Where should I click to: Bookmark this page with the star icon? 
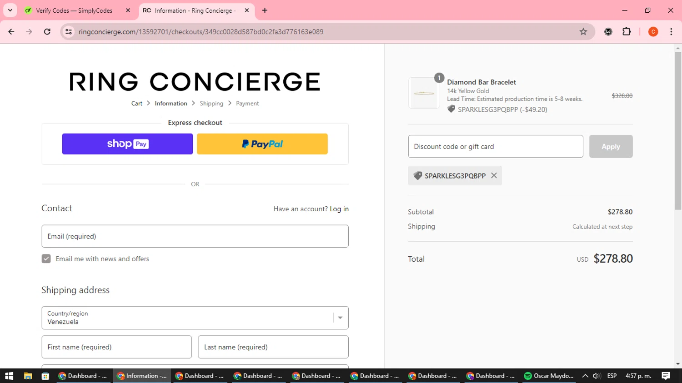pos(583,32)
